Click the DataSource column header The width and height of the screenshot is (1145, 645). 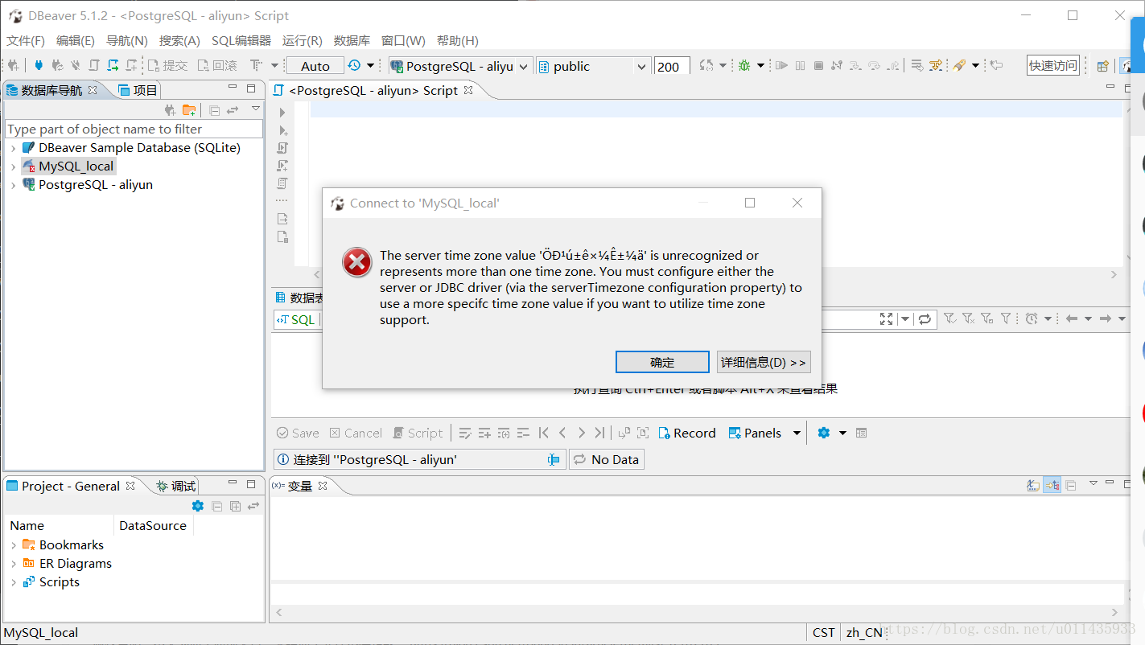click(x=153, y=525)
